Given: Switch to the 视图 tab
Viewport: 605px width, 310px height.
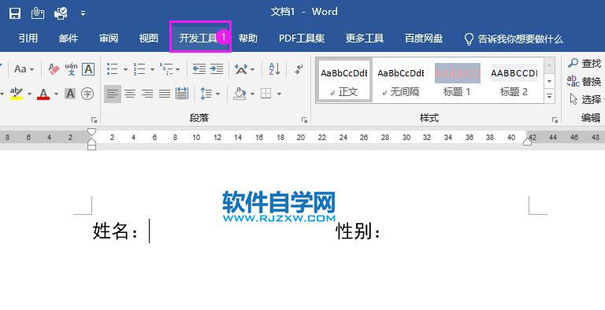Looking at the screenshot, I should coord(149,39).
